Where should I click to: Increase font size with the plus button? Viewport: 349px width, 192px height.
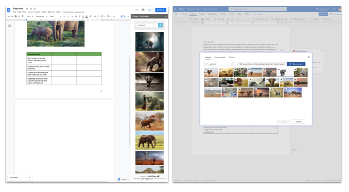(72, 16)
